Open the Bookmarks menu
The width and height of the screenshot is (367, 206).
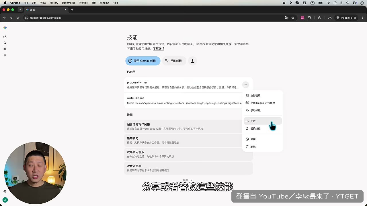(69, 3)
